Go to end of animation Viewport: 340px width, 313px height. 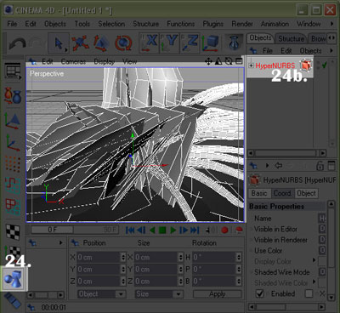[195, 230]
